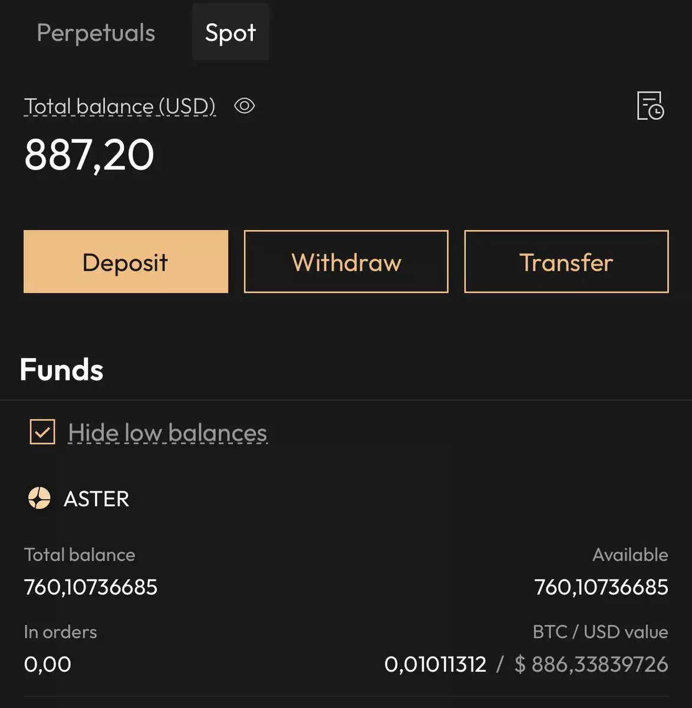
Task: Click the 887,20 total balance amount
Action: [89, 155]
